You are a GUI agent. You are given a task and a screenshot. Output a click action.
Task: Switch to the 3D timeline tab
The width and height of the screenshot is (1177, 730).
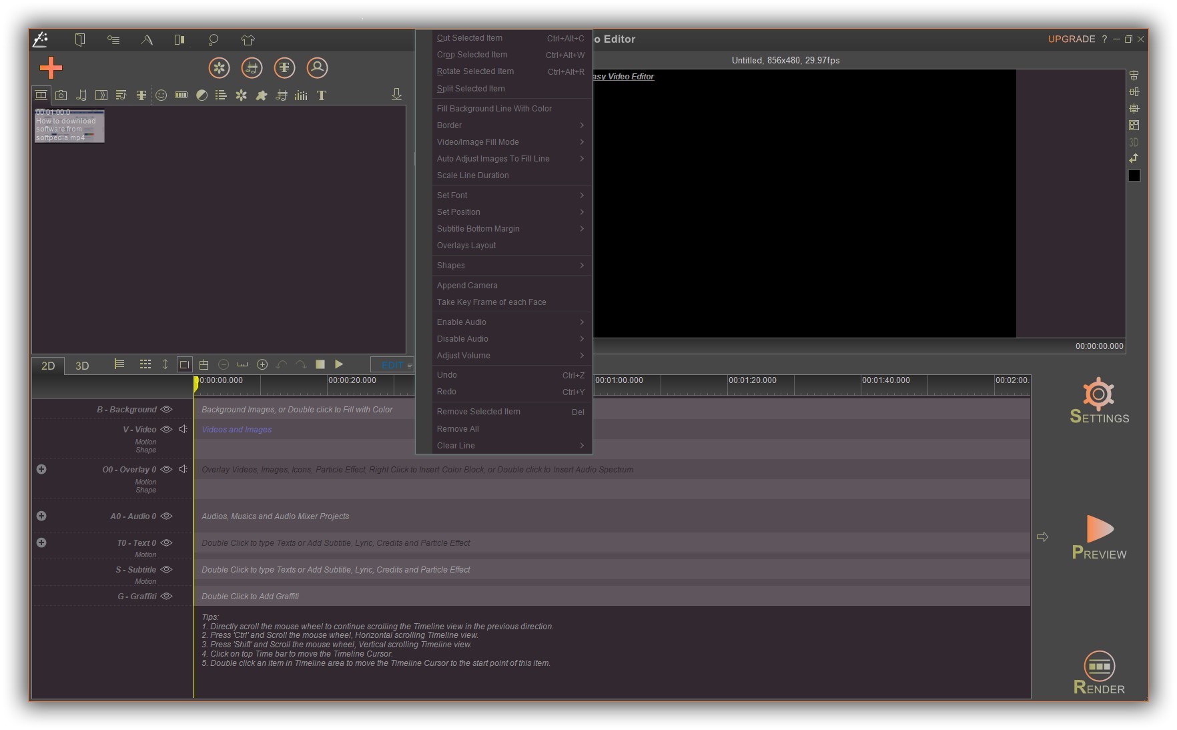point(81,366)
